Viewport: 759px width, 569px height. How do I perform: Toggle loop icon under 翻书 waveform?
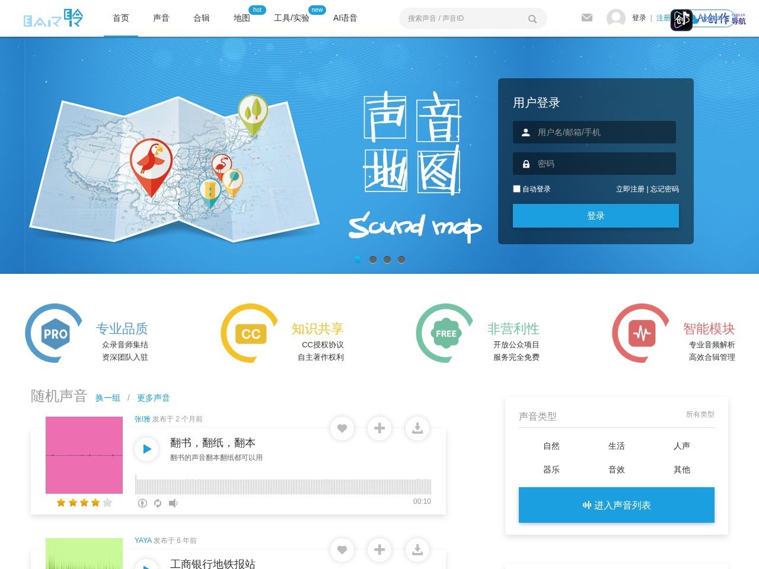click(158, 503)
